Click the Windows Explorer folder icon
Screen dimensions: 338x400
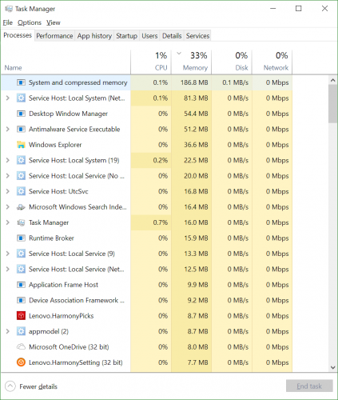(x=21, y=145)
